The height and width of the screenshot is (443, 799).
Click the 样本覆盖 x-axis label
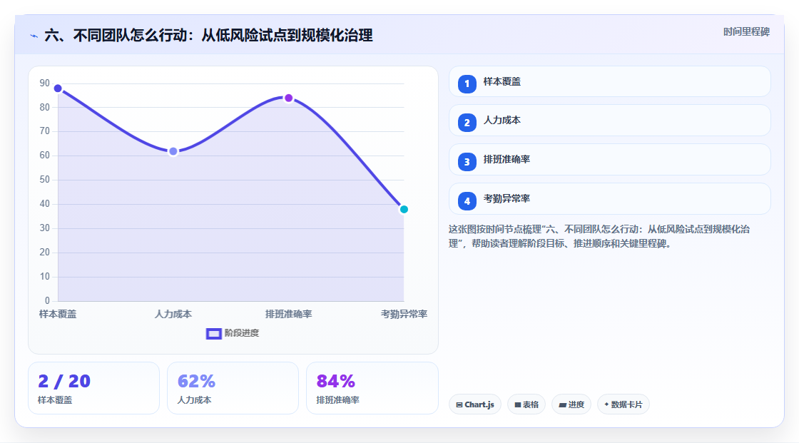pos(58,315)
